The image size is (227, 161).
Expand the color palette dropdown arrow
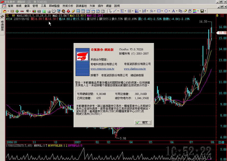[198, 11]
